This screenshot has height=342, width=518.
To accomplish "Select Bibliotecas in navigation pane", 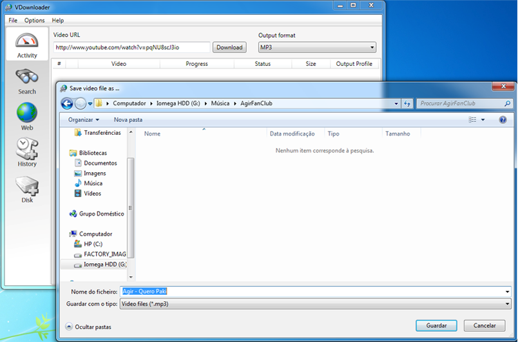I will 88,153.
